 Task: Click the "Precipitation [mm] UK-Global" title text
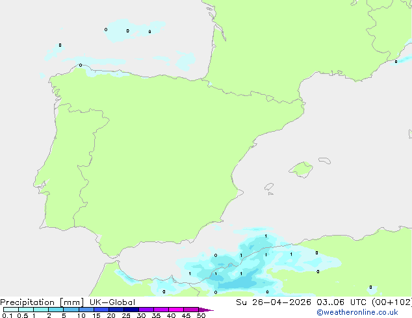68,302
